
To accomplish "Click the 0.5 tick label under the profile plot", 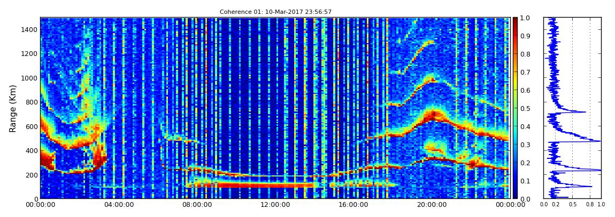I will pos(572,205).
